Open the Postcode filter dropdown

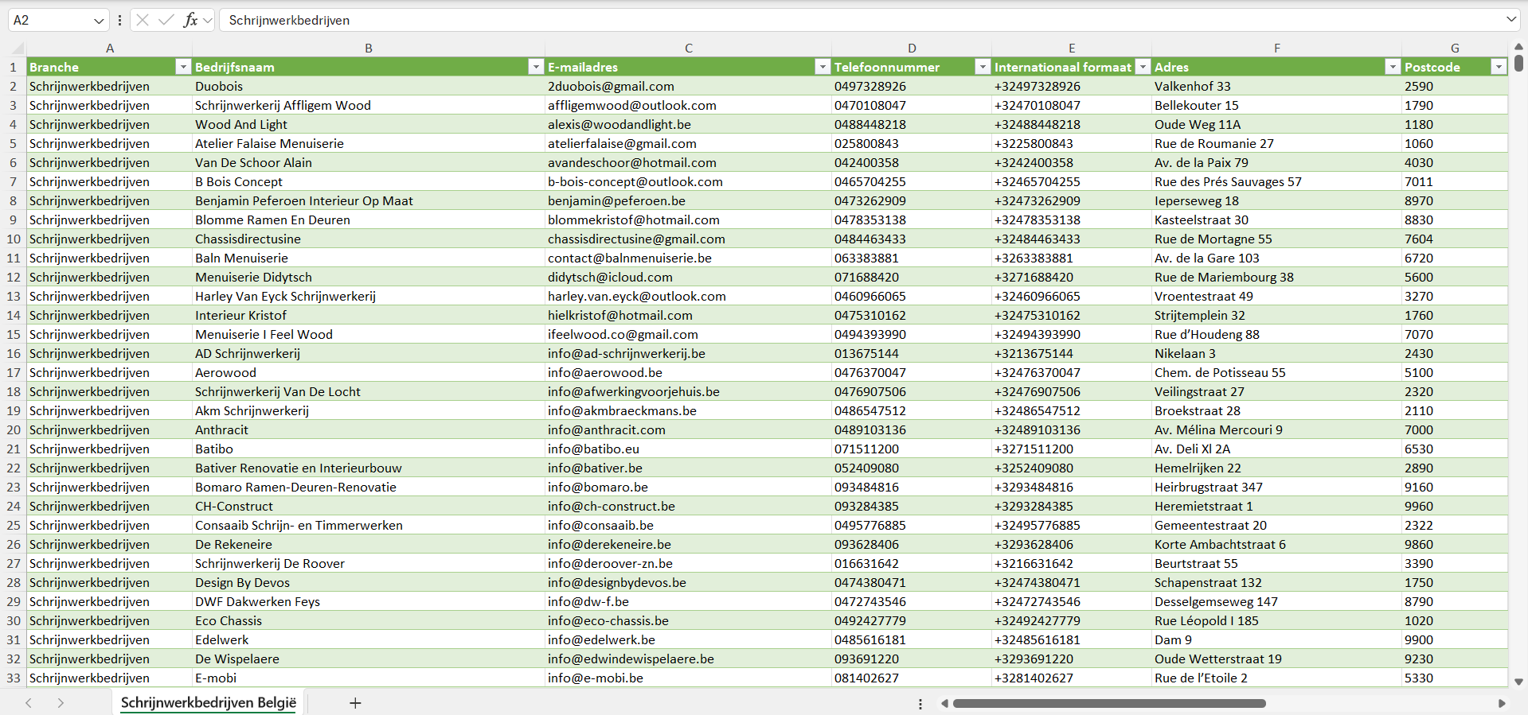pos(1499,67)
